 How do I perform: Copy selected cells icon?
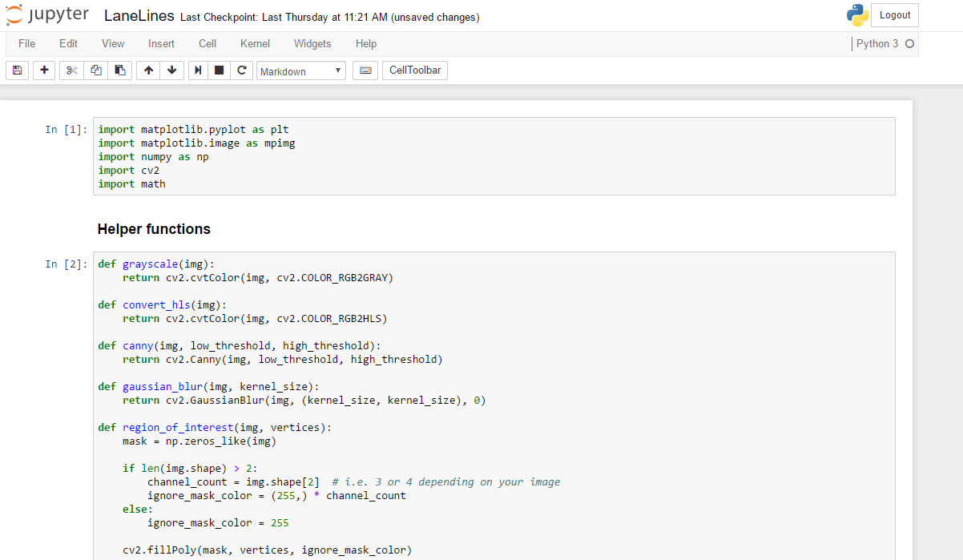point(96,71)
